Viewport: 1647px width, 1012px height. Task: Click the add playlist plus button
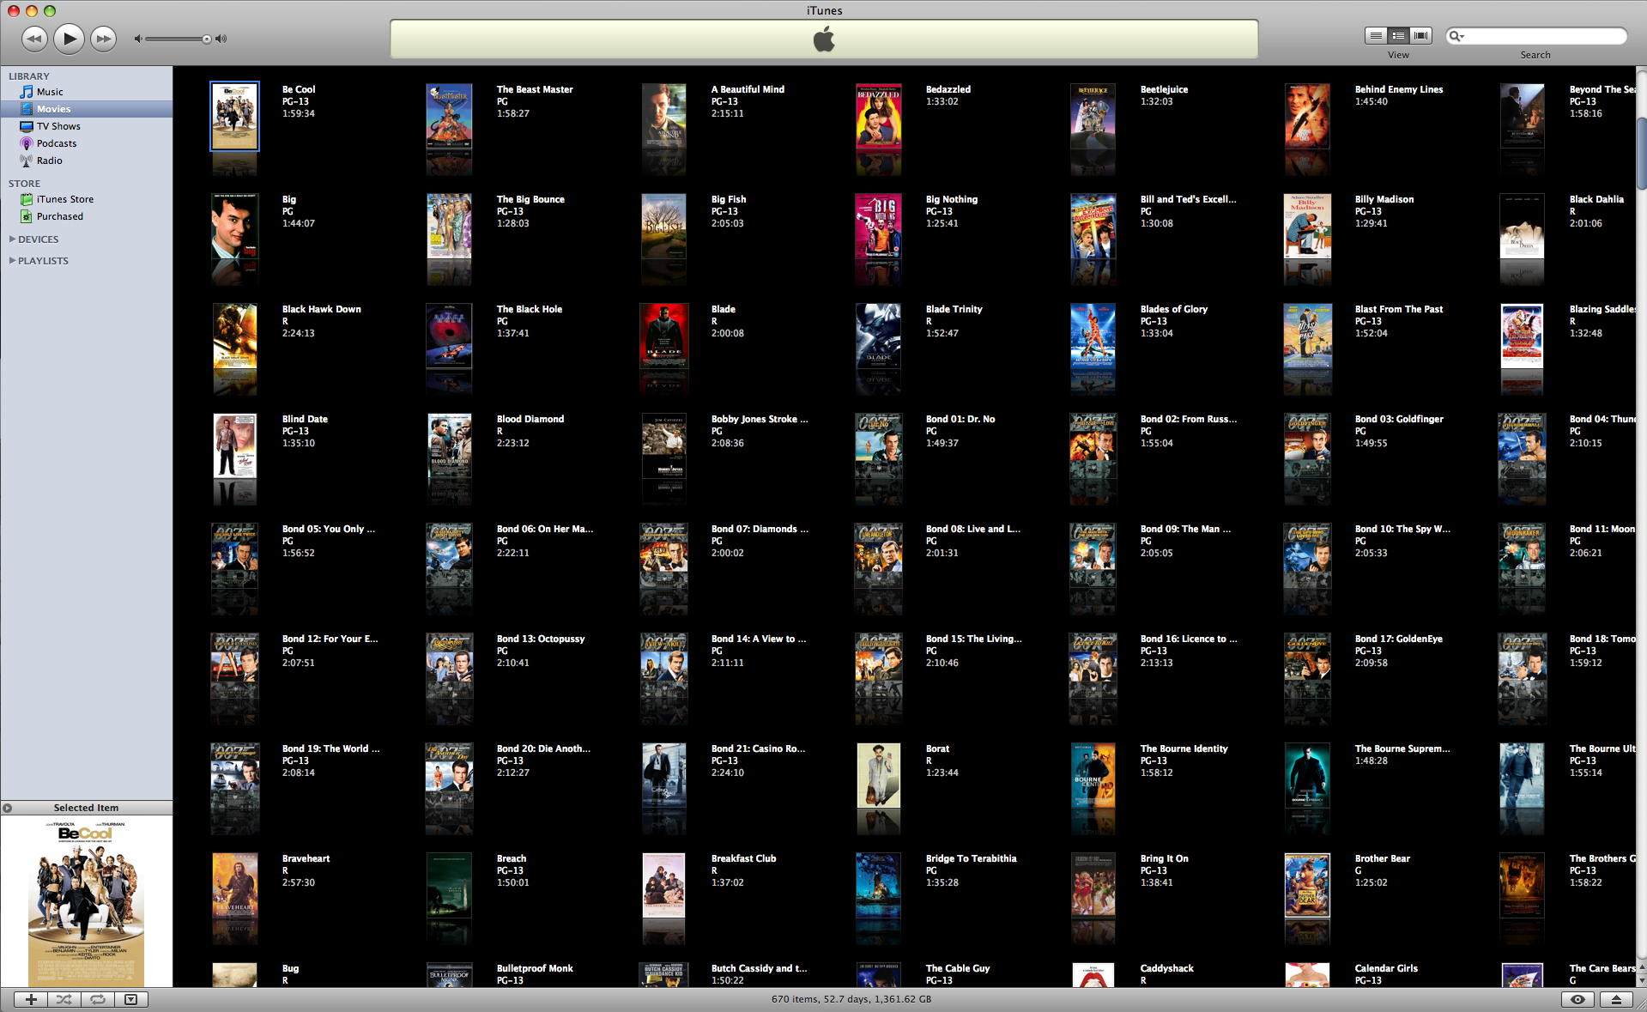point(31,999)
